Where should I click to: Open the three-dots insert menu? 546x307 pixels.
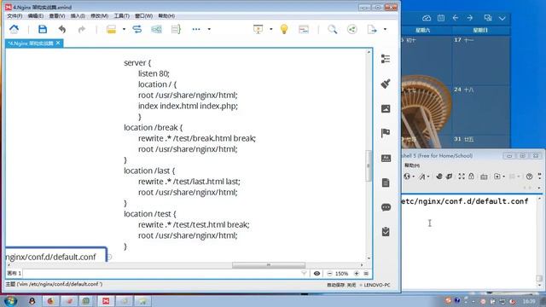point(196,29)
